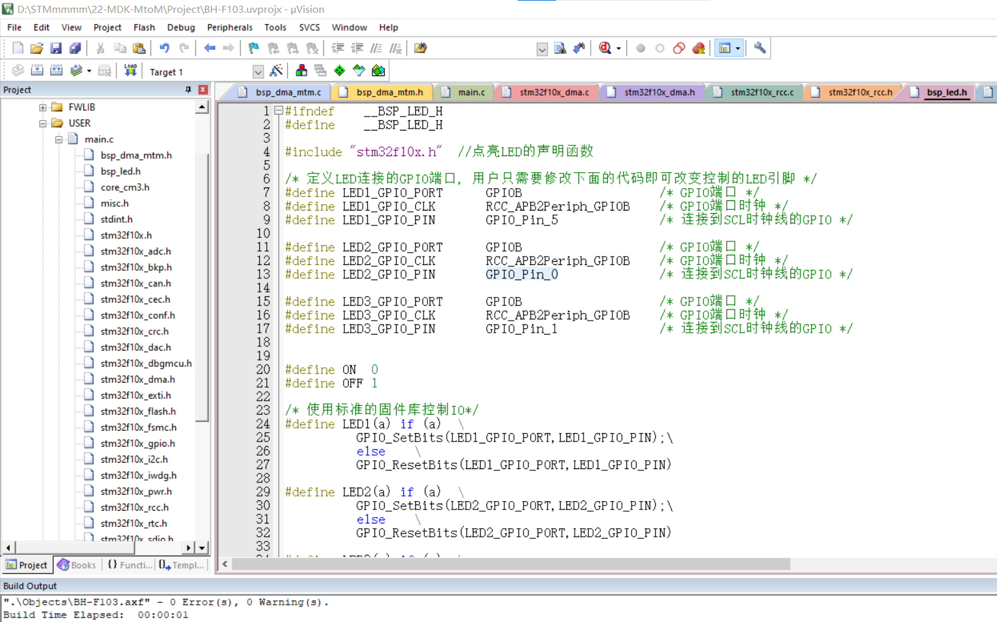Click the project tree scroll-right arrow
Viewport: 997px width, 622px height.
click(x=188, y=548)
